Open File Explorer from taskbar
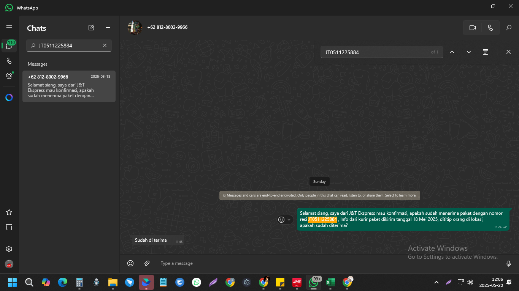The height and width of the screenshot is (291, 519). coord(113,282)
